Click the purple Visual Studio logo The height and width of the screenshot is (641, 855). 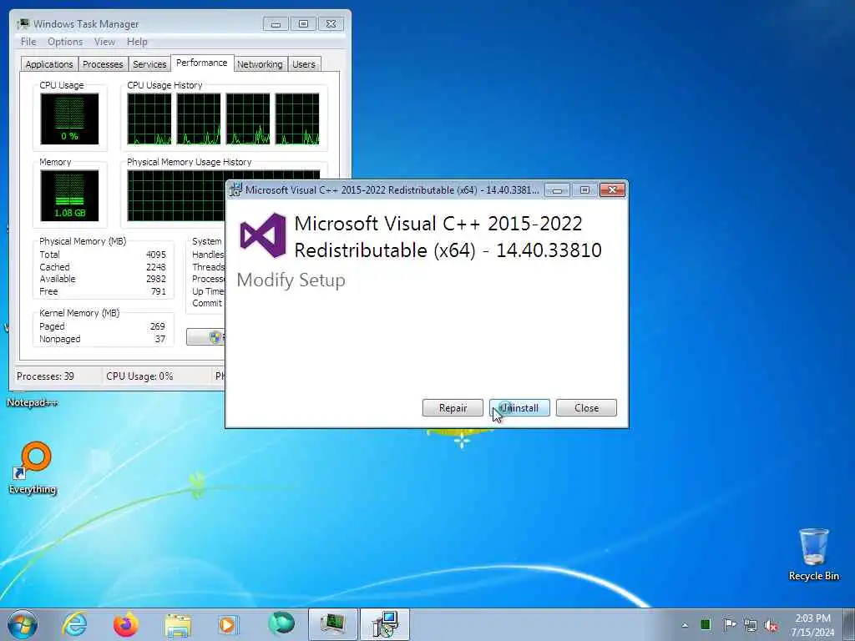tap(263, 235)
